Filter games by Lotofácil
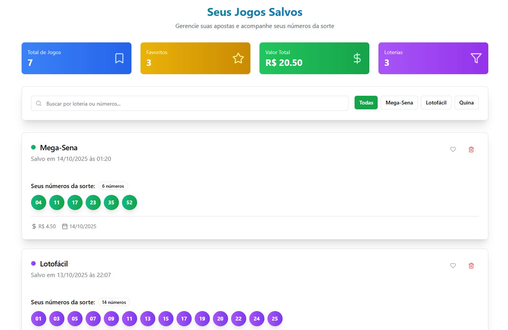Viewport: 508px width, 330px height. coord(436,103)
